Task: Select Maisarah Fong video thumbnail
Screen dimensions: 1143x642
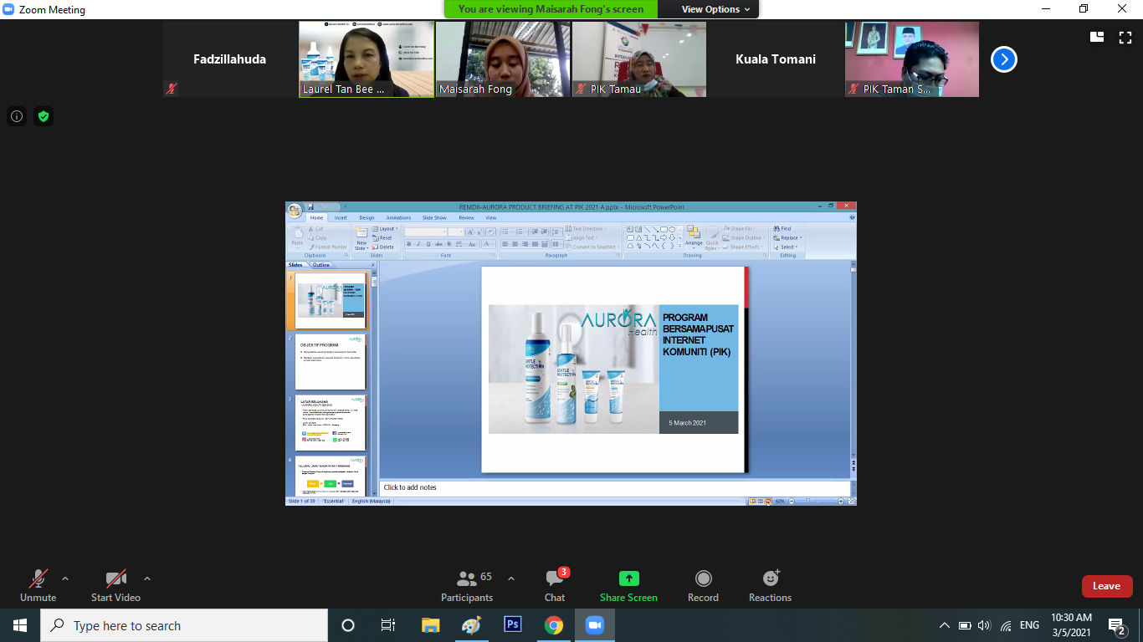Action: [503, 59]
